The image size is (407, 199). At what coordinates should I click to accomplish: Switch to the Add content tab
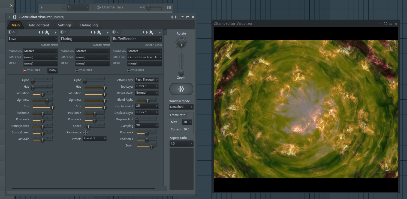[x=39, y=25]
